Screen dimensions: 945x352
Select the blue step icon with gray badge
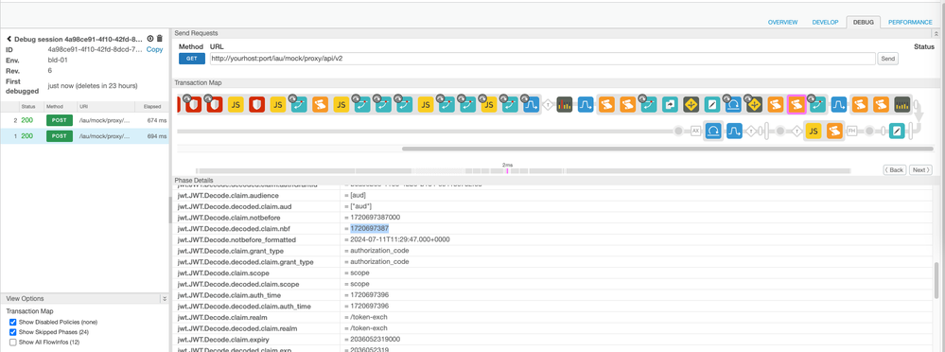pos(531,105)
